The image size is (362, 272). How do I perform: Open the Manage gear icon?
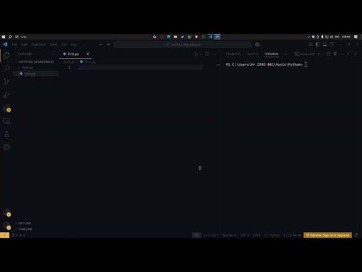point(6,226)
